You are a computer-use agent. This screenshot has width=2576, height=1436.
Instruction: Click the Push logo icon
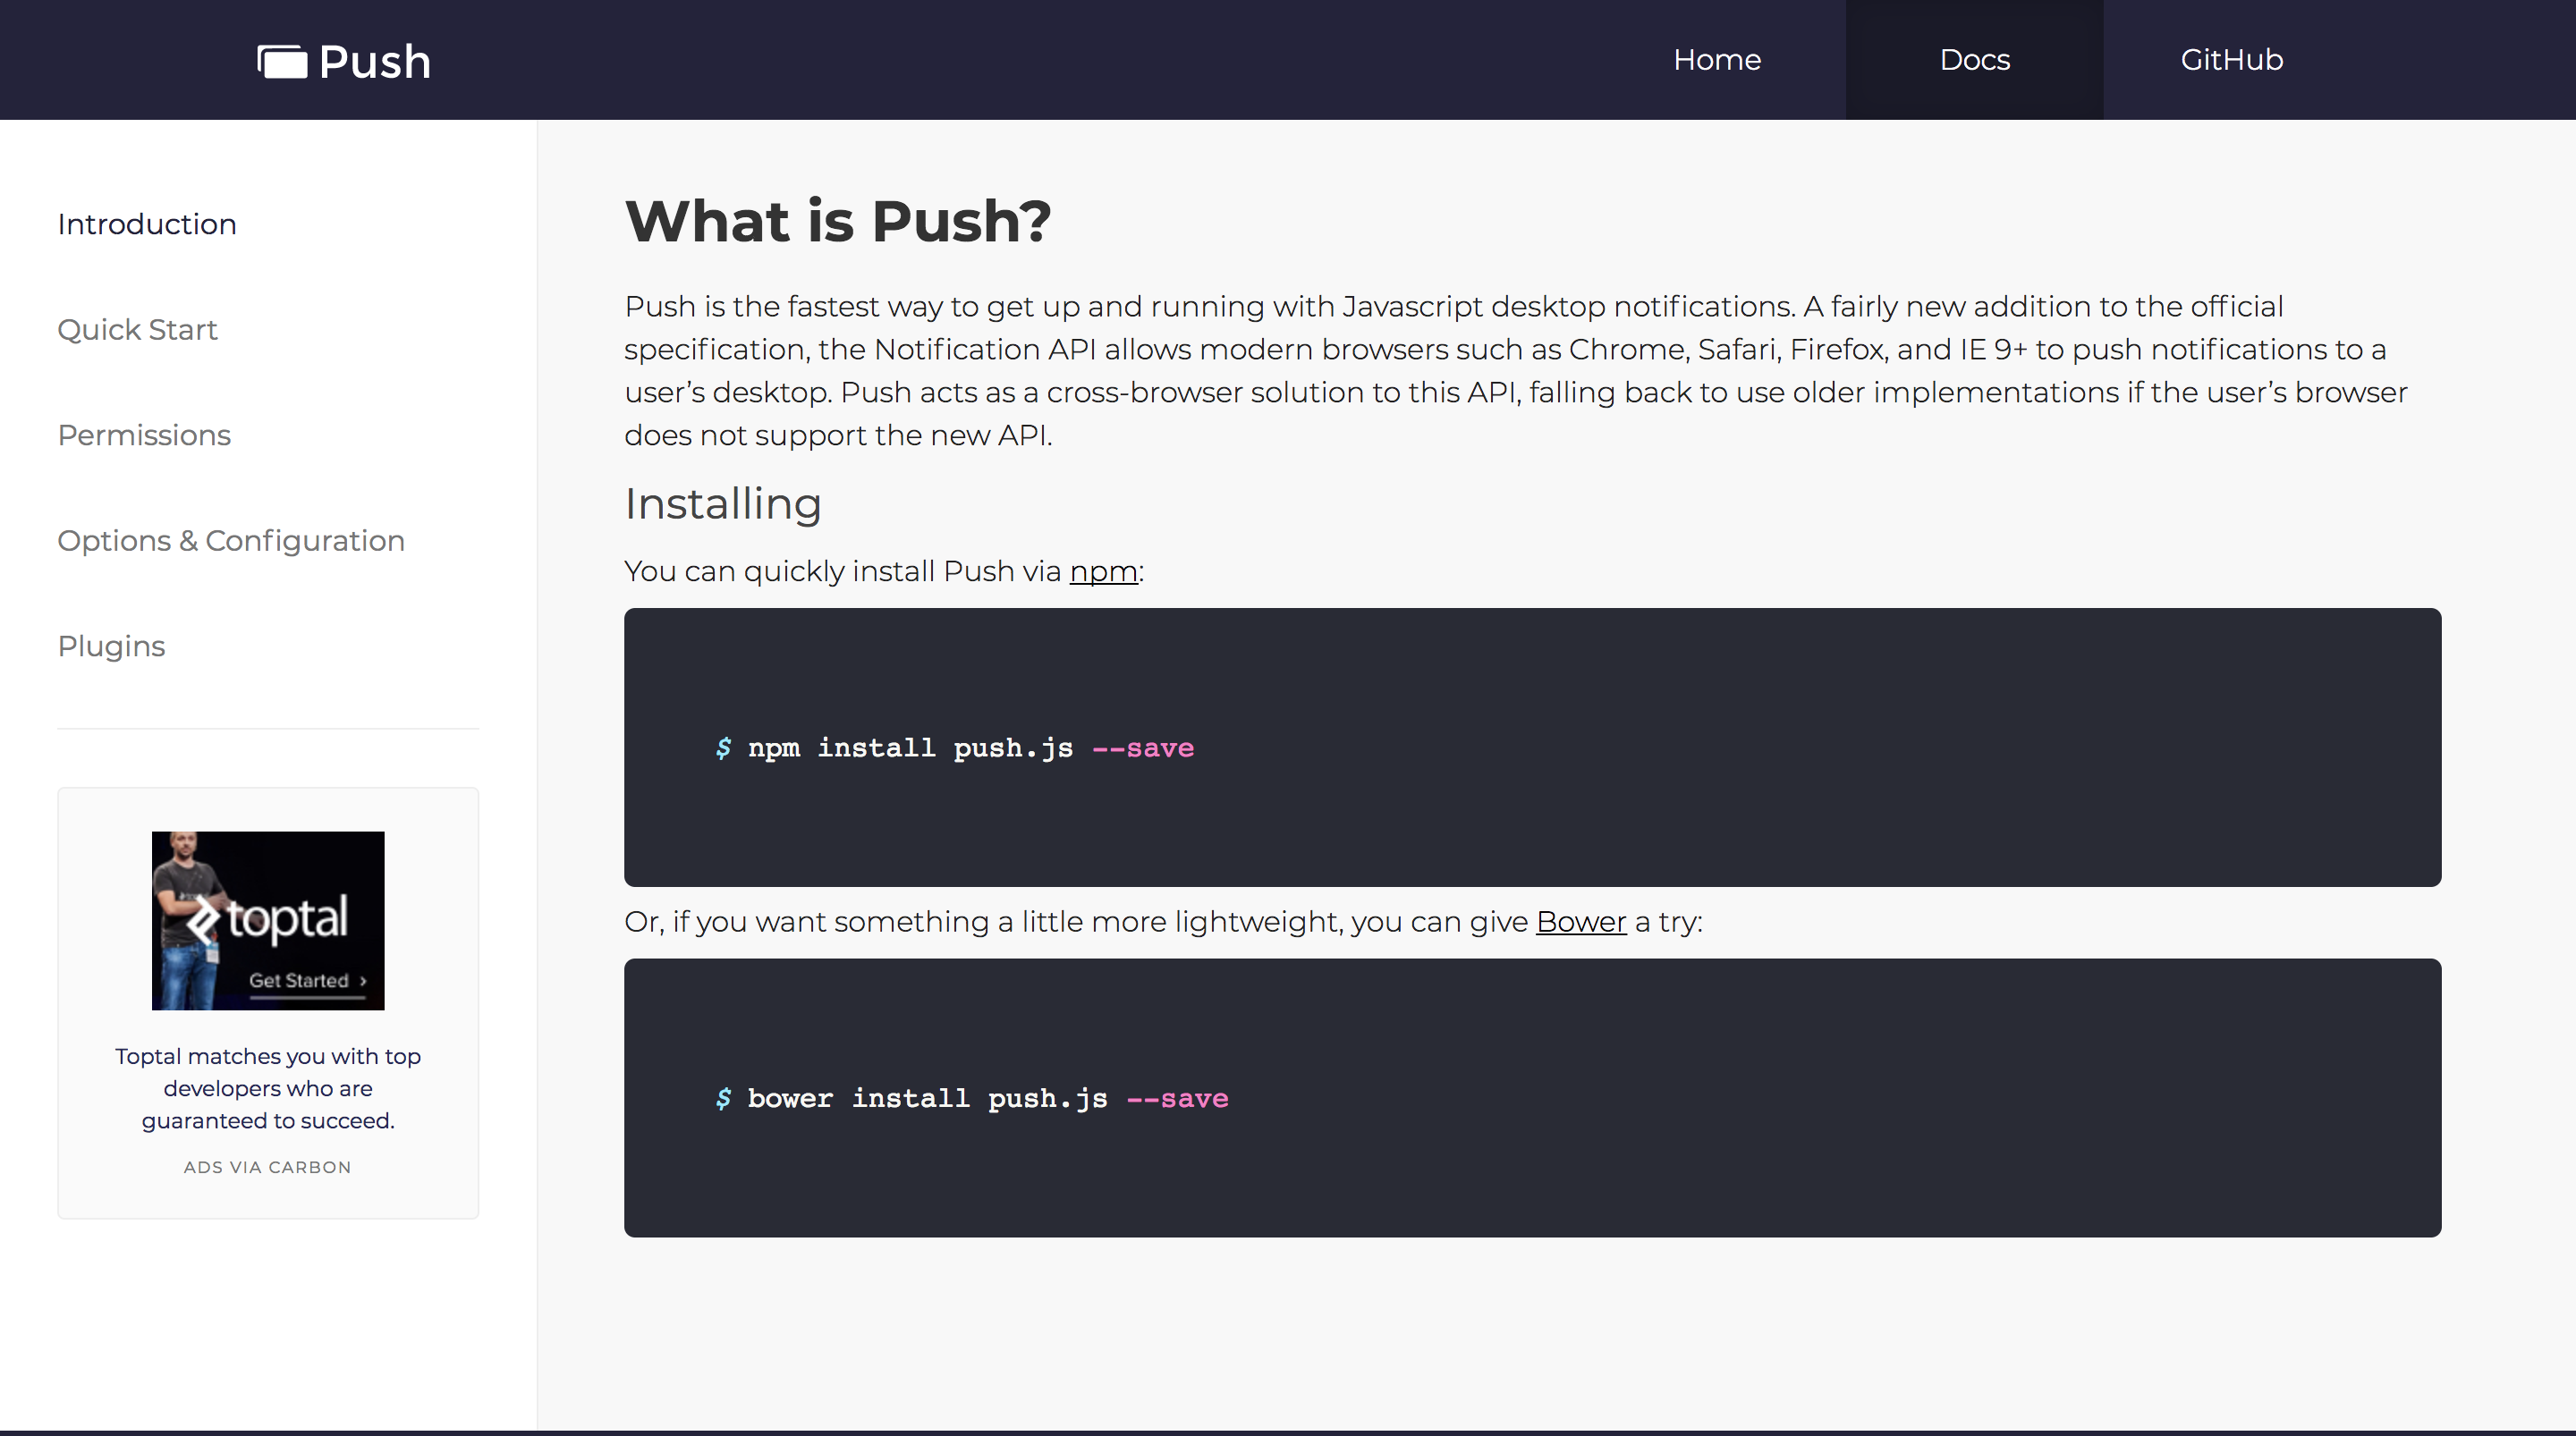click(x=281, y=62)
